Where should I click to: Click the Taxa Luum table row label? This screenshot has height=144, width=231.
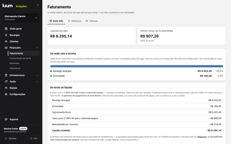pos(75,118)
